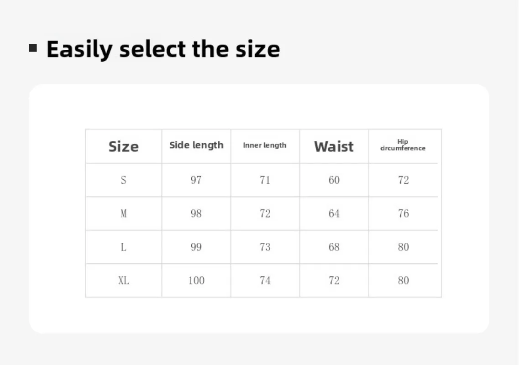Select the inner length value 71
This screenshot has height=365, width=519.
[x=265, y=180]
